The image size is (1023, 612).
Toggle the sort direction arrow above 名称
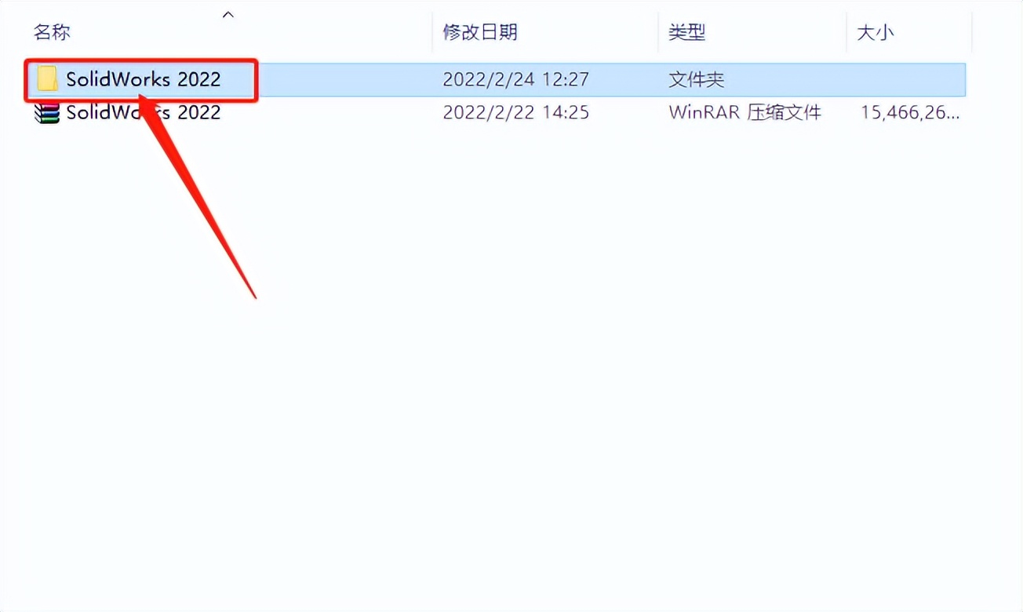[x=228, y=14]
